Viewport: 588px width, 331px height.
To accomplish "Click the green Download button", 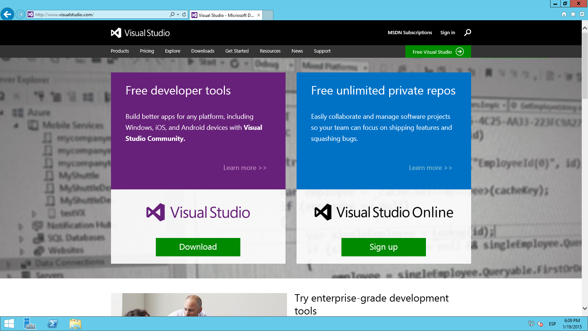I will pos(198,247).
